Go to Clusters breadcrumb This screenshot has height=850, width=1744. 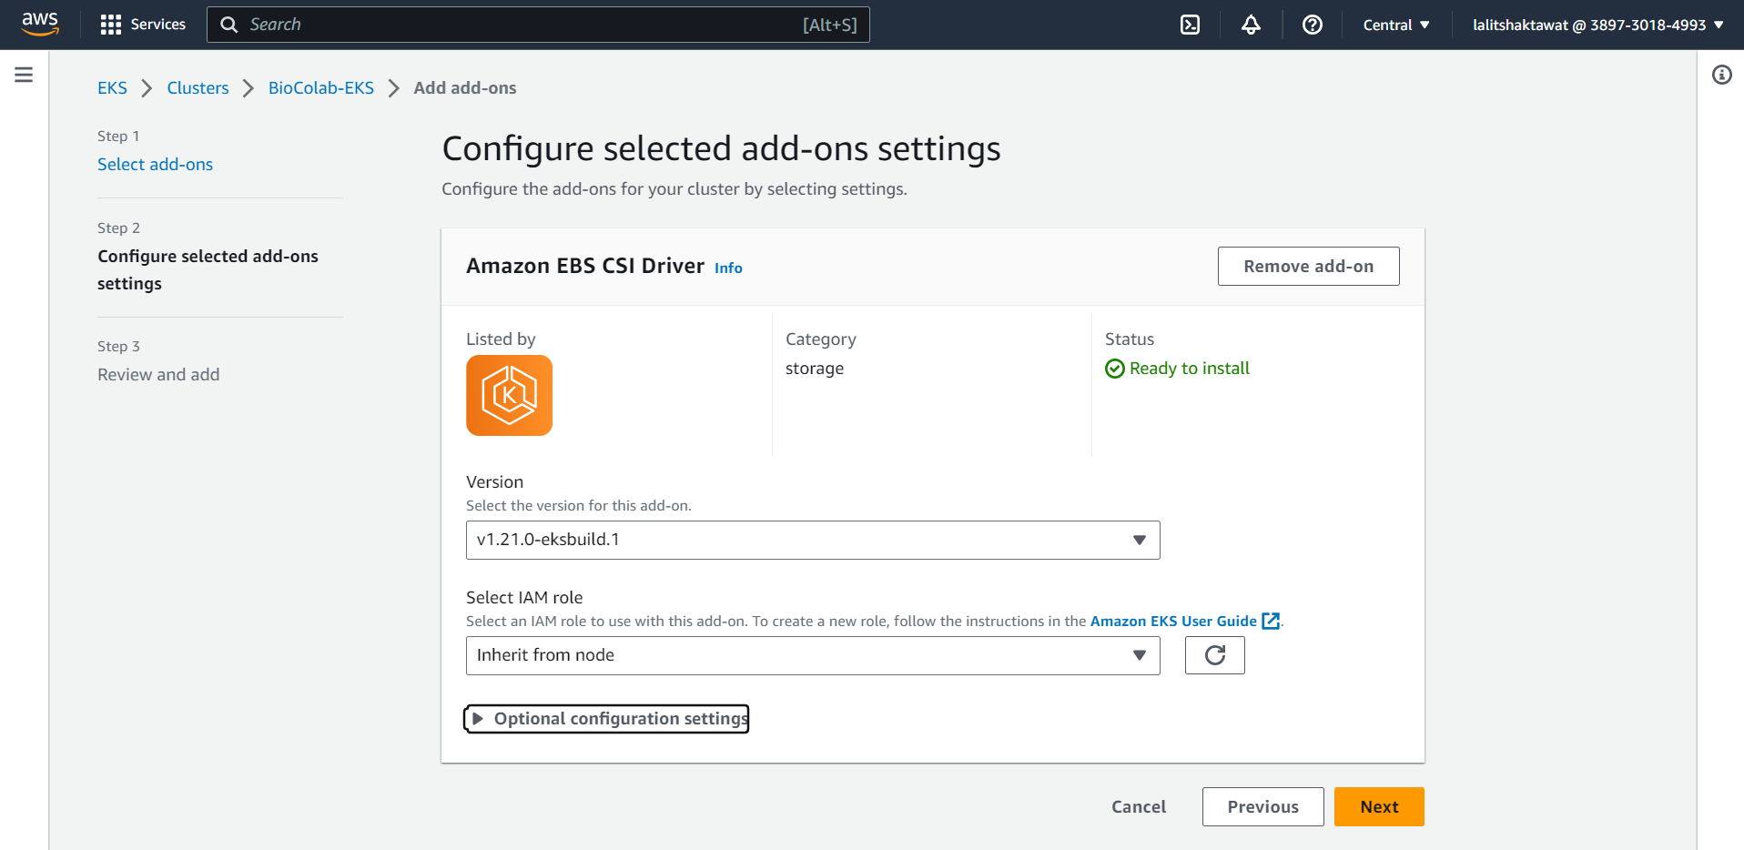pos(198,88)
